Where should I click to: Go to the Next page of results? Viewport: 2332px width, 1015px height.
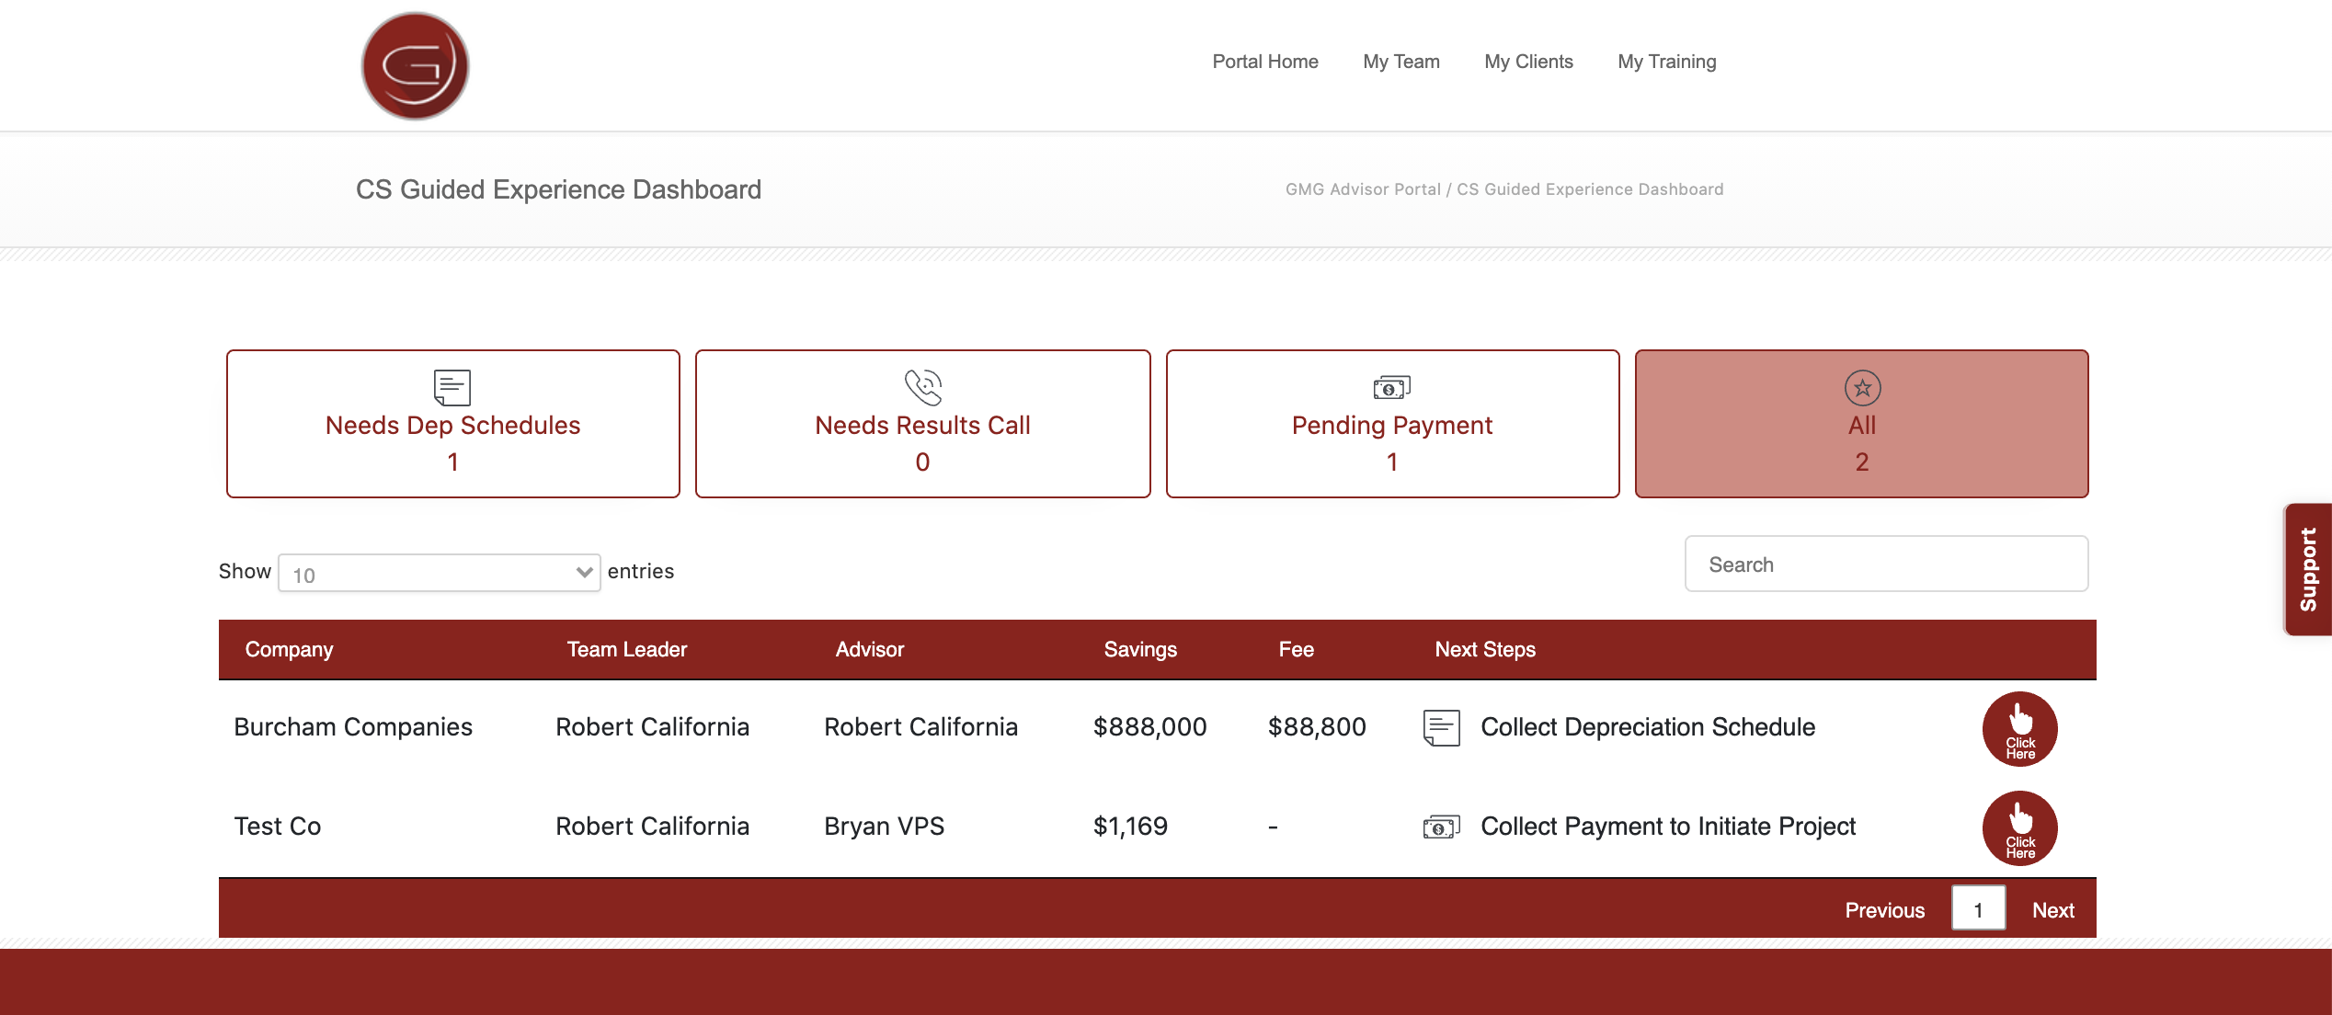point(2052,910)
